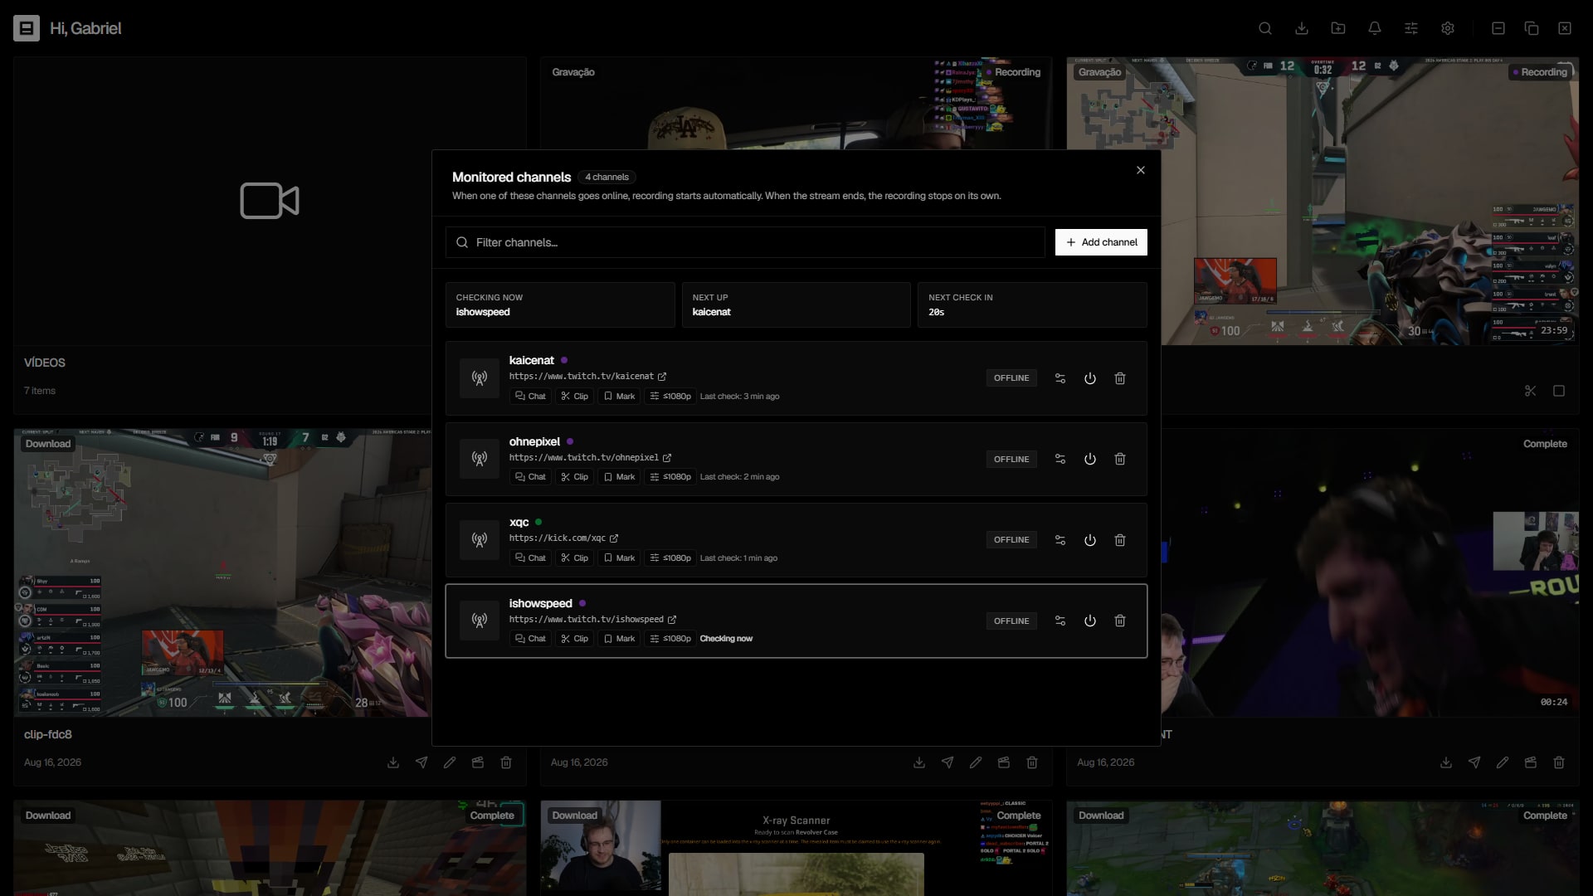1593x896 pixels.
Task: Click the app logo next to Hi, Gabriel
Action: [27, 28]
